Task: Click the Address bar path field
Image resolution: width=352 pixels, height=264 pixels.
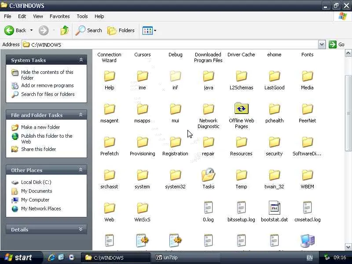Action: [170, 44]
